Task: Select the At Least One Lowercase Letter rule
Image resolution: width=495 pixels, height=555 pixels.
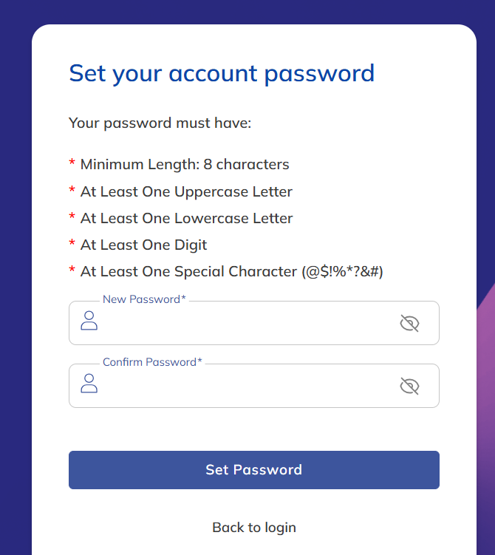Action: (186, 218)
